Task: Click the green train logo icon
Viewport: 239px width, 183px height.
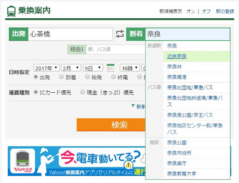Action: pos(11,11)
